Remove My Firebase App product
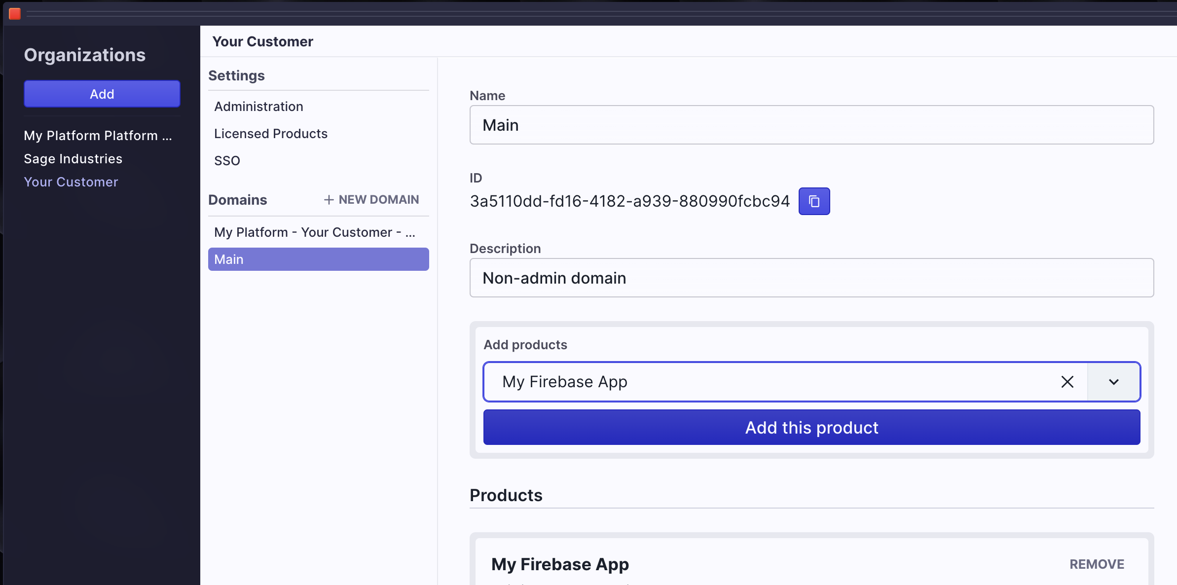1177x585 pixels. click(x=1096, y=564)
